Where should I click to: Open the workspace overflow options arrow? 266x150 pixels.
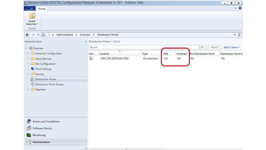[86, 149]
